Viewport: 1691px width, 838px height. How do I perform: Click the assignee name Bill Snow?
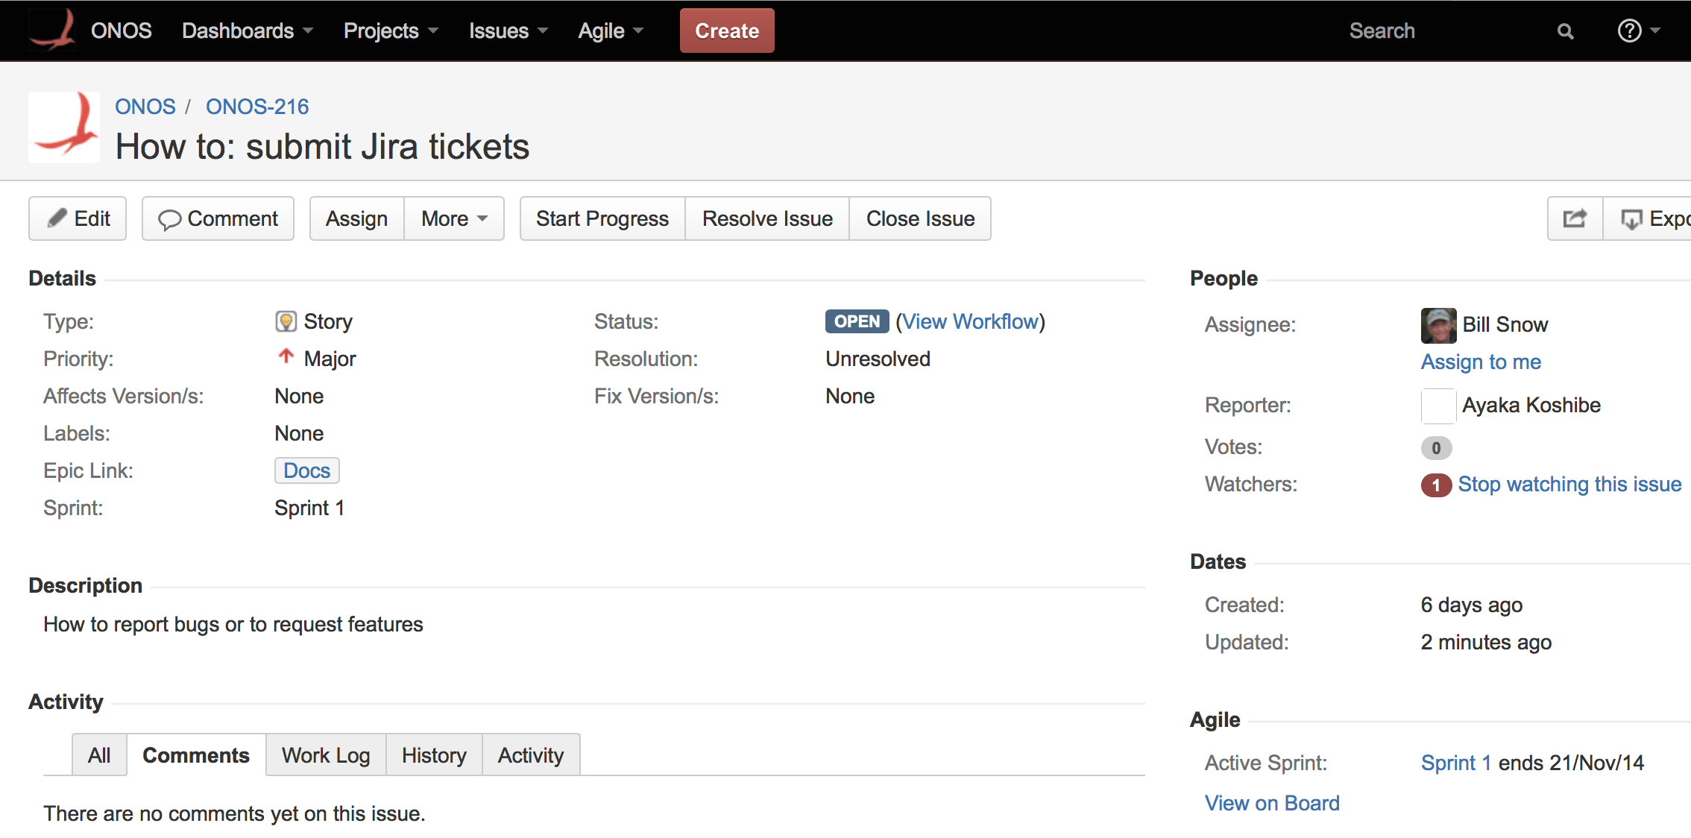(x=1505, y=325)
